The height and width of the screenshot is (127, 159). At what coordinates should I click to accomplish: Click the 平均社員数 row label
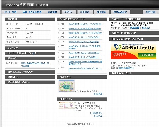tap(12, 37)
